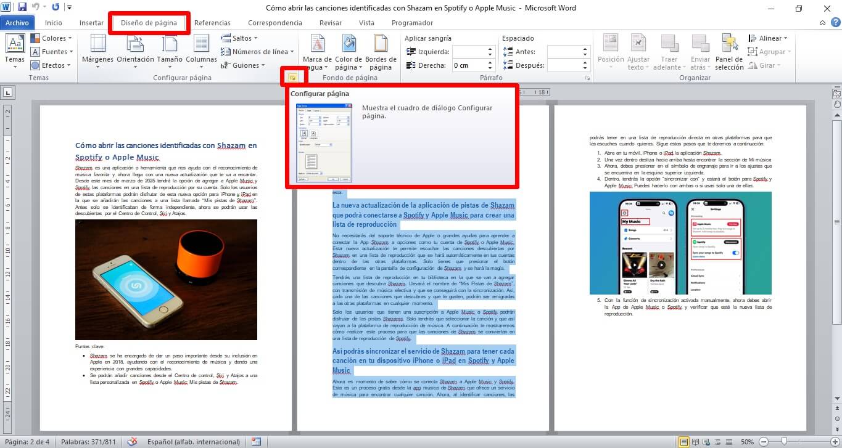Expand the Alinear dropdown

pyautogui.click(x=768, y=38)
